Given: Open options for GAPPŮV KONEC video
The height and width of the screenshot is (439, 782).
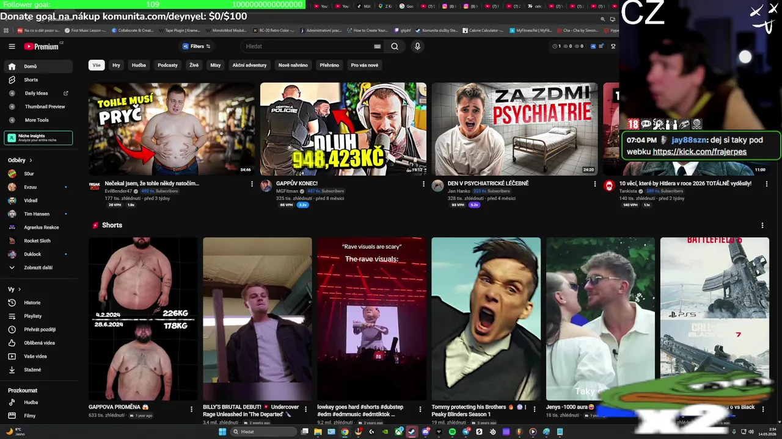Looking at the screenshot, I should click(x=423, y=184).
